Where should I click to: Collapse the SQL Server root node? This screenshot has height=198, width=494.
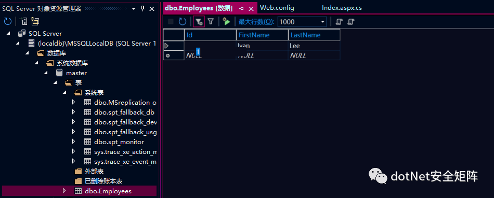tap(8, 33)
